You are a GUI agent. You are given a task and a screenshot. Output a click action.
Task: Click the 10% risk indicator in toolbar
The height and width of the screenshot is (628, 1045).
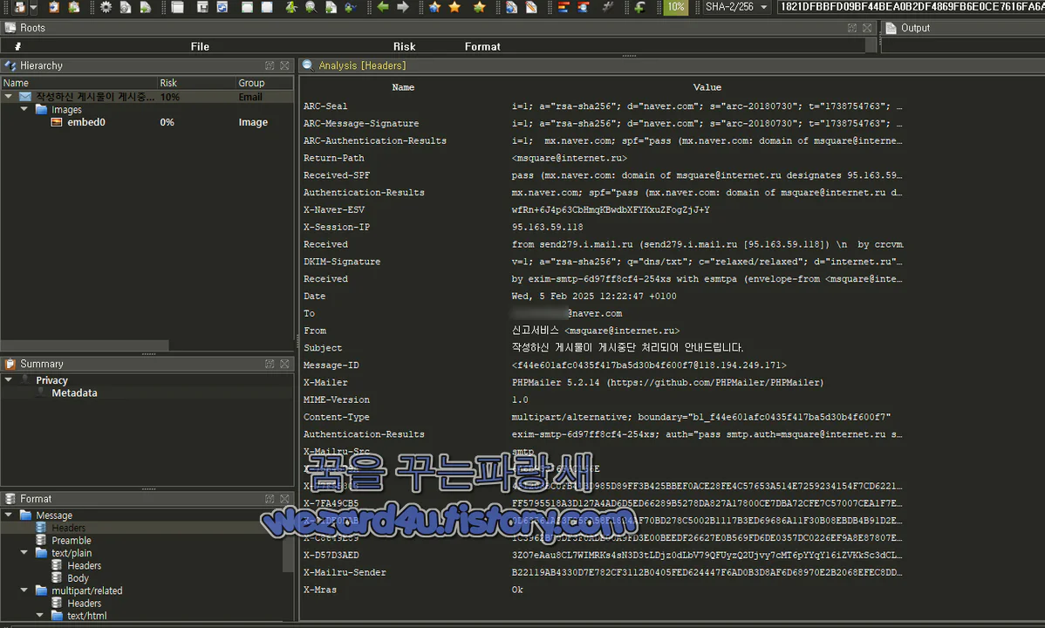point(676,7)
